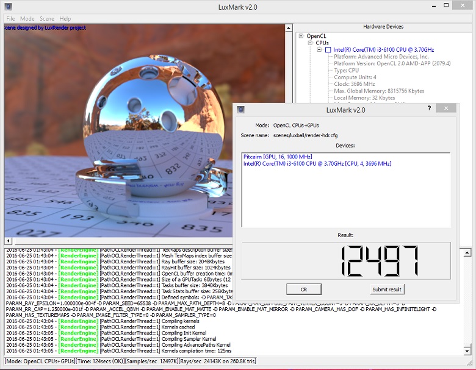Maximize the LuxMark main window
476x370 pixels.
446,5
